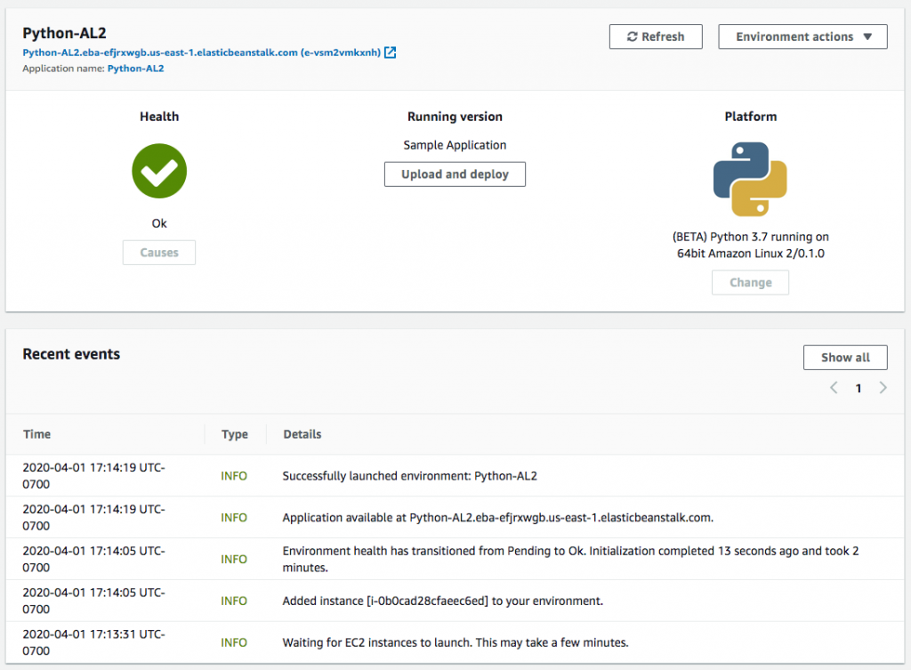Click INFO type in Added instance row
Image resolution: width=911 pixels, height=670 pixels.
tap(234, 601)
